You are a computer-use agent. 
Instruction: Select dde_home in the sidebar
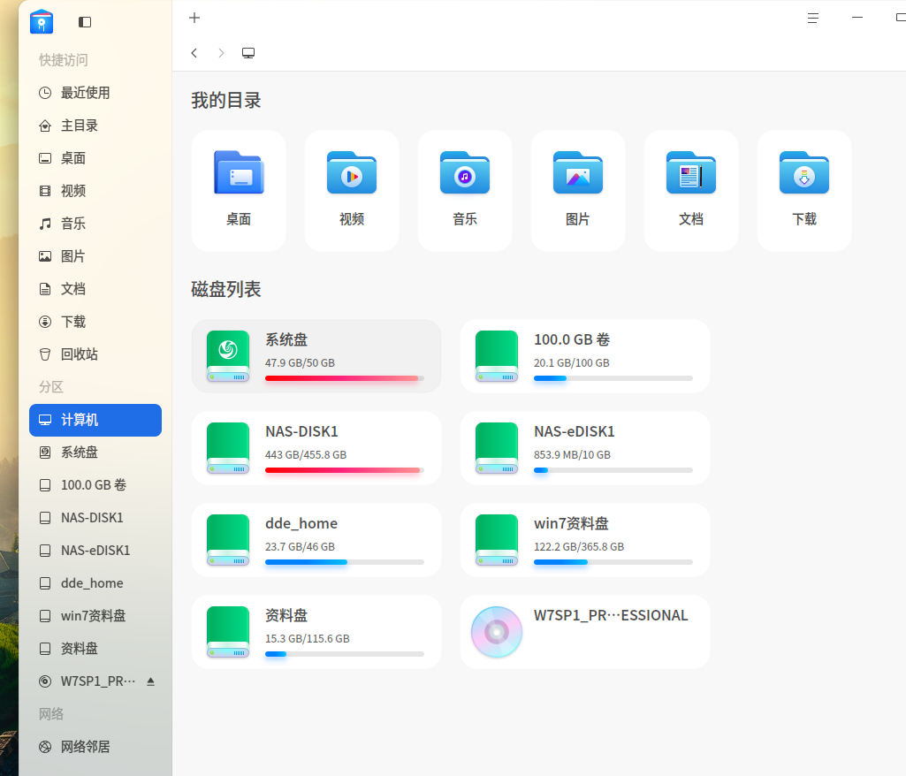pyautogui.click(x=95, y=583)
